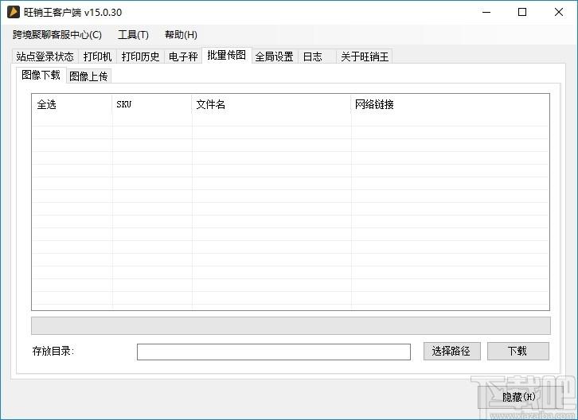The height and width of the screenshot is (420, 578).
Task: Select the 电子秤 tab
Action: (183, 56)
